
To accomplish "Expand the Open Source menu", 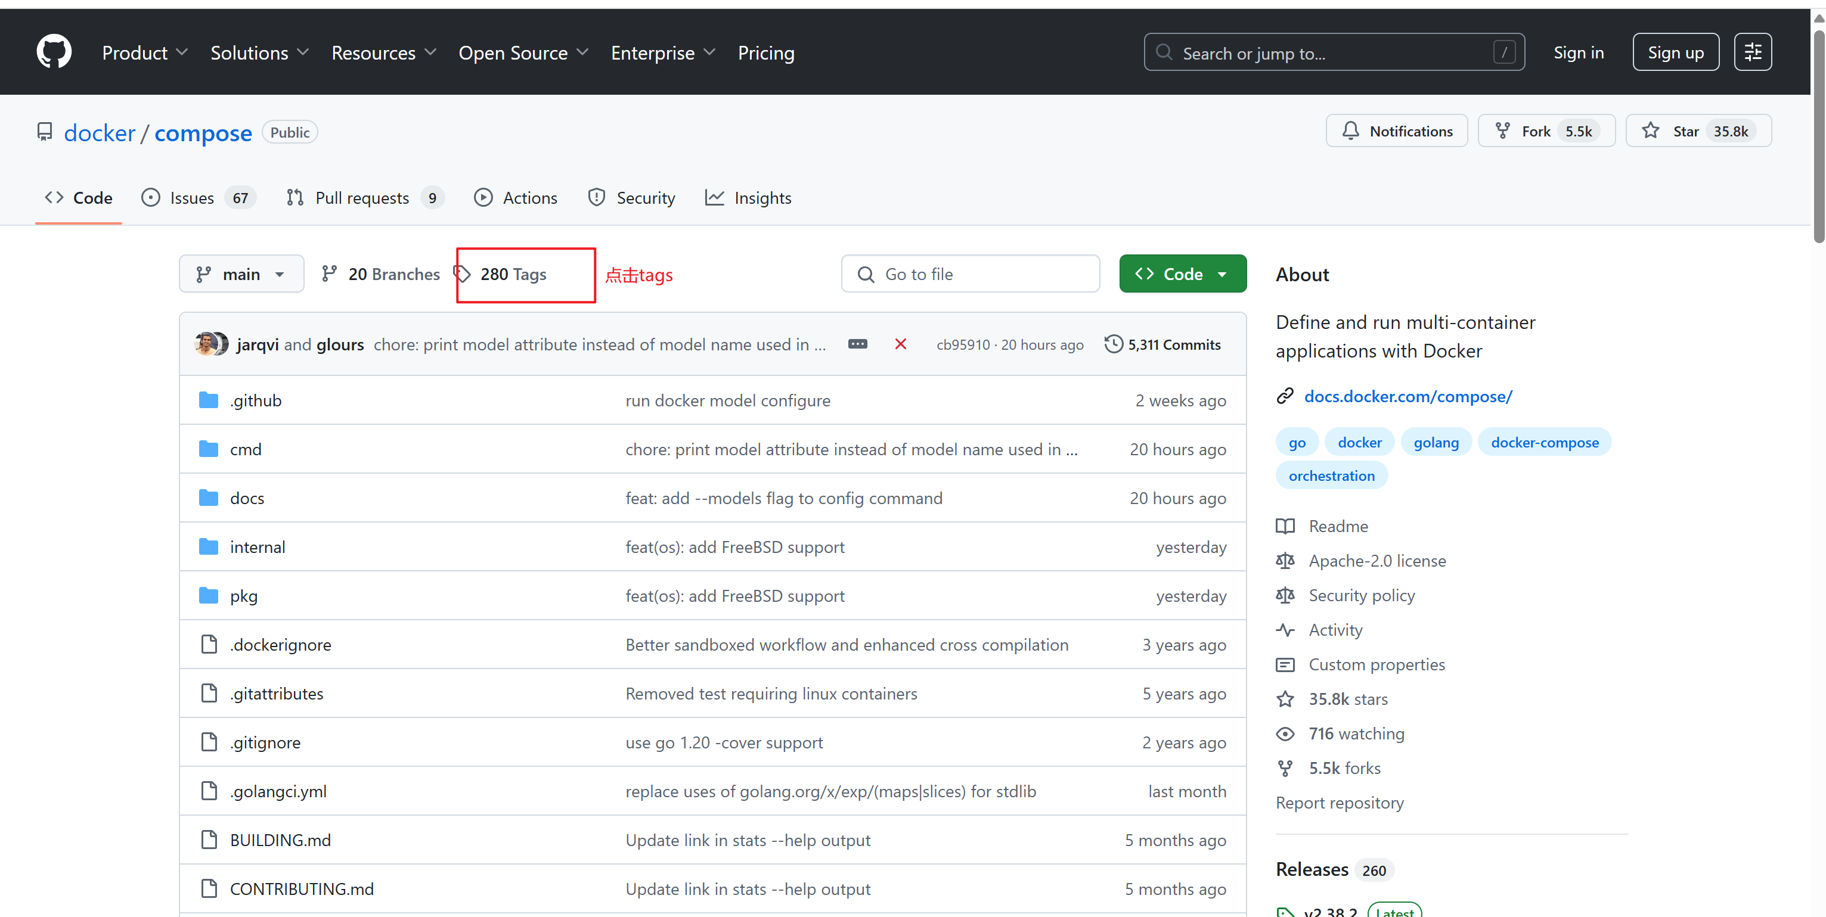I will coord(523,52).
